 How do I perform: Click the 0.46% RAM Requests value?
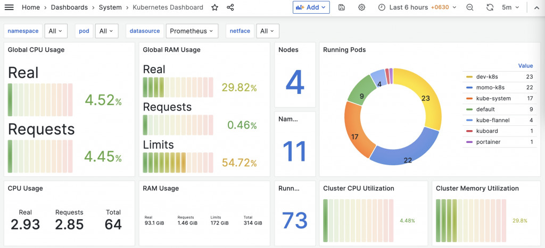pyautogui.click(x=242, y=125)
